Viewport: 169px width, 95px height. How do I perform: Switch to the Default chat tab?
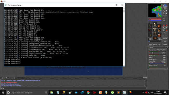click(x=8, y=78)
